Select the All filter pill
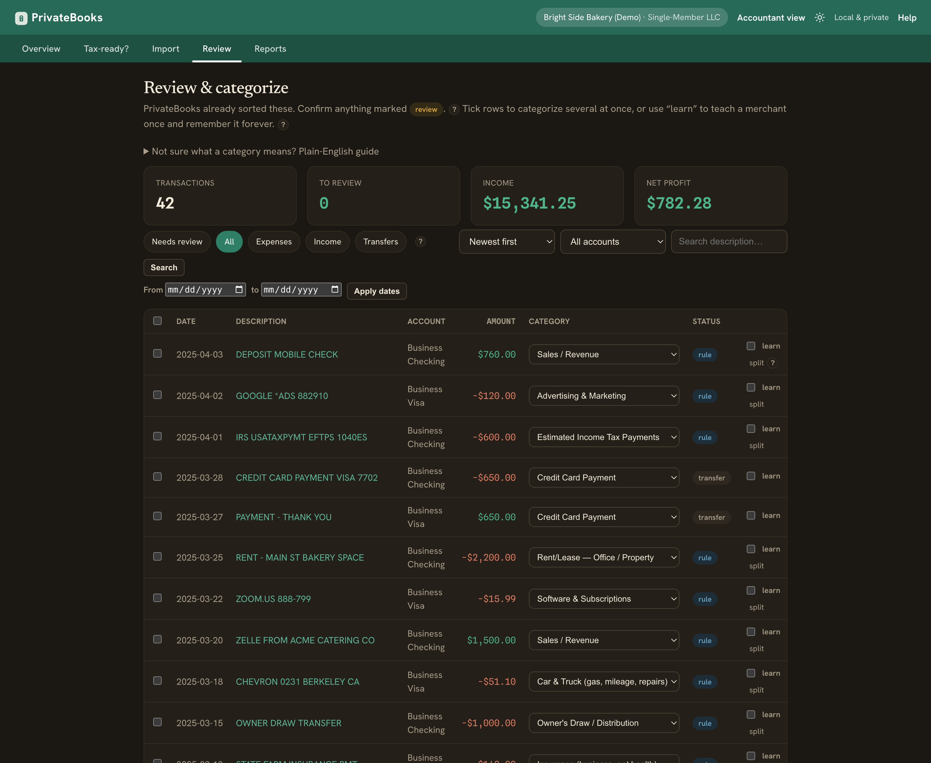Viewport: 931px width, 763px height. tap(229, 242)
